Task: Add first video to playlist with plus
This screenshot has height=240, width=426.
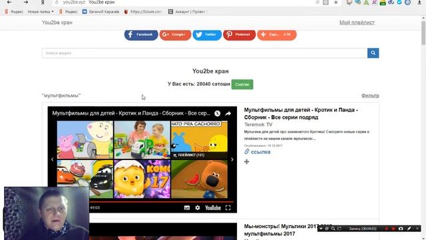Action: pos(247,161)
